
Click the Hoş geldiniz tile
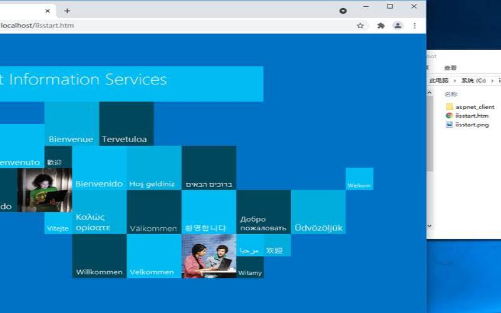coord(154,168)
